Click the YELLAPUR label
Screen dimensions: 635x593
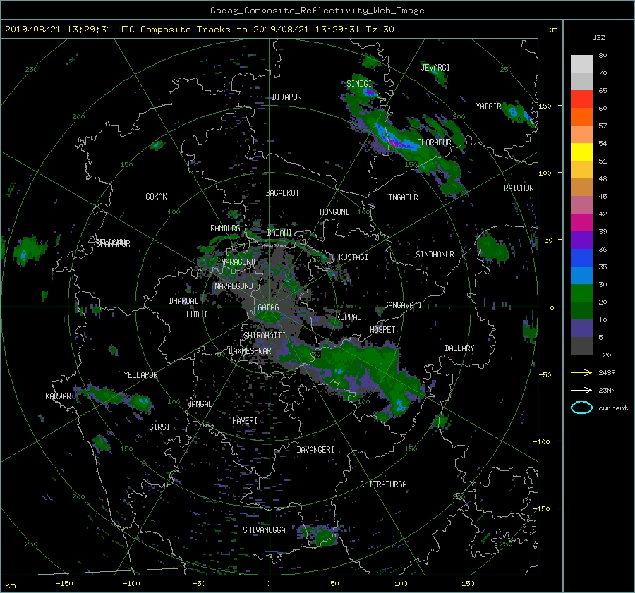click(x=140, y=375)
